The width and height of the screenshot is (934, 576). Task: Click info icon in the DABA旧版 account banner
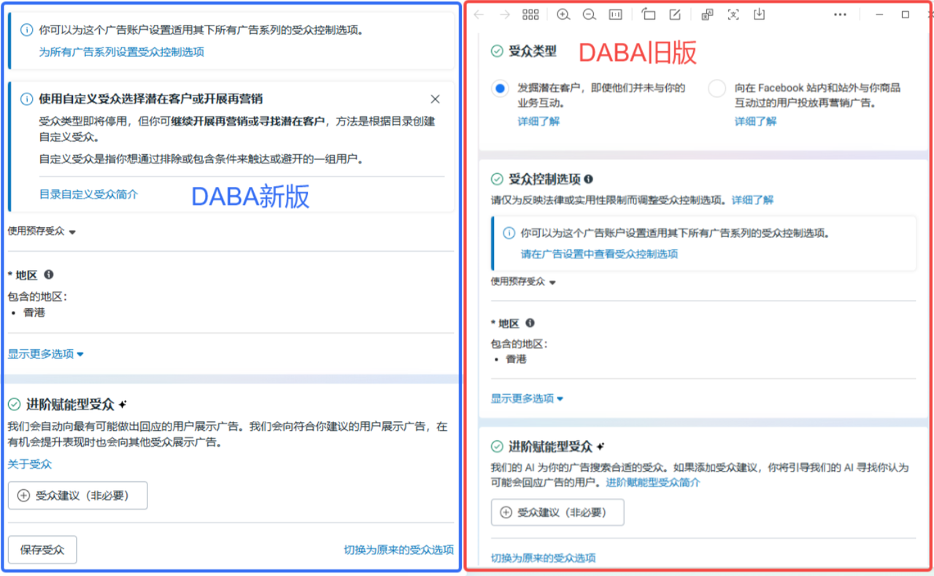[x=509, y=234]
